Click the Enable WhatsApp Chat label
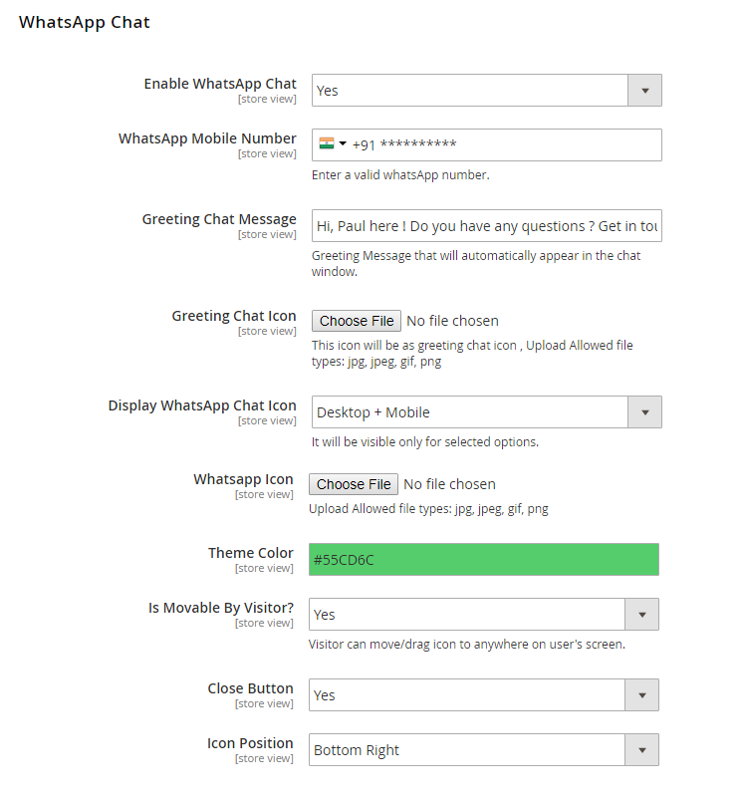Image resolution: width=741 pixels, height=804 pixels. pyautogui.click(x=220, y=84)
